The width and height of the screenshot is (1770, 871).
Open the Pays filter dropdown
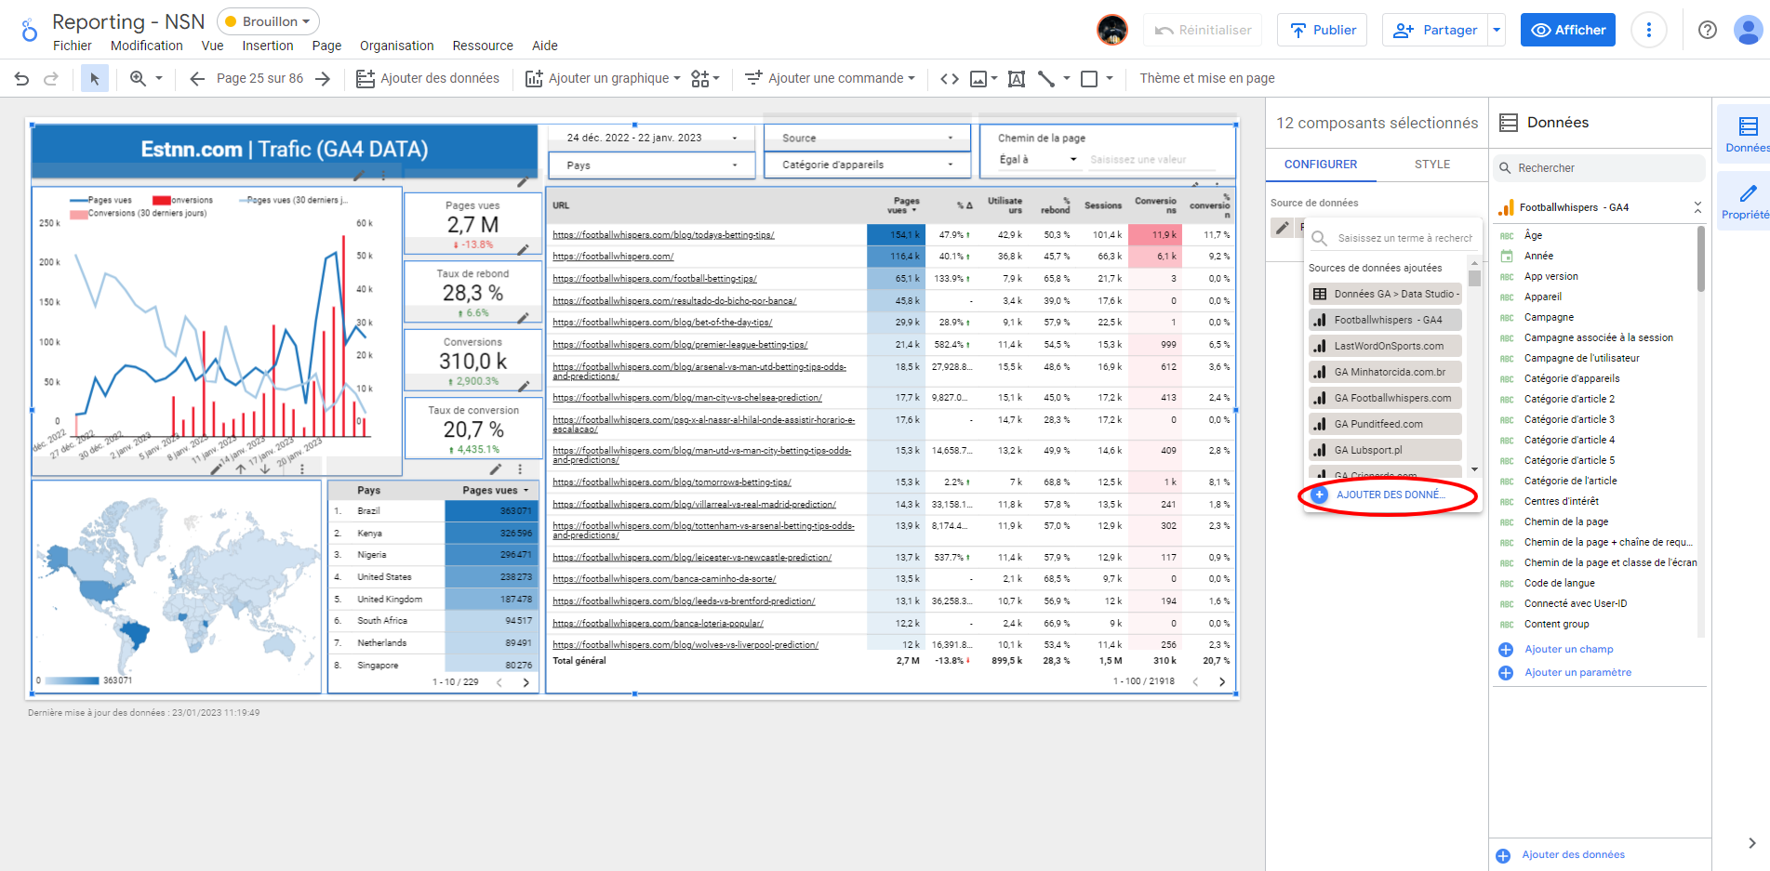[651, 165]
